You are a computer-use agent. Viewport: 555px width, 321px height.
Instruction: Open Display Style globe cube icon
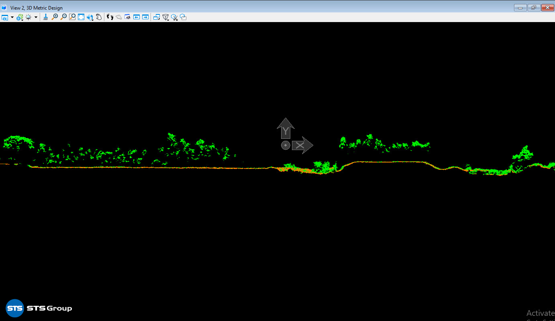pyautogui.click(x=20, y=17)
